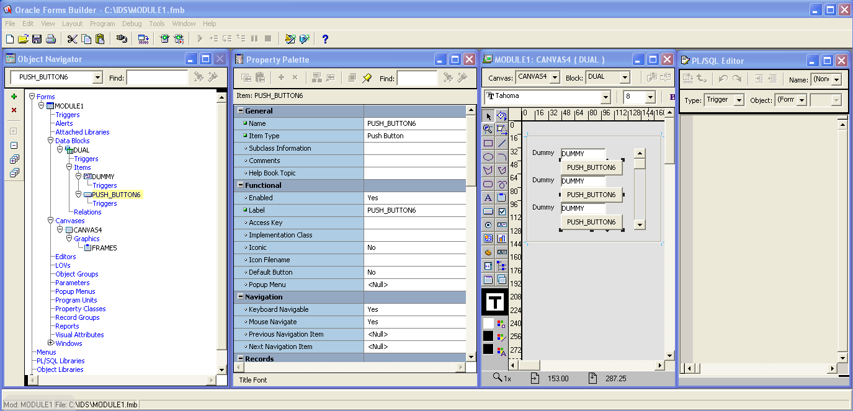Click top PUSH_BUTTON6 button on canvas
Viewport: 853px width, 411px height.
(x=591, y=167)
